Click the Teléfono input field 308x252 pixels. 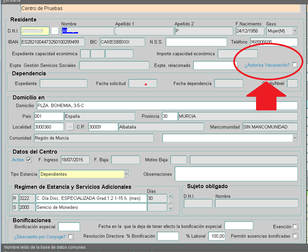273,42
